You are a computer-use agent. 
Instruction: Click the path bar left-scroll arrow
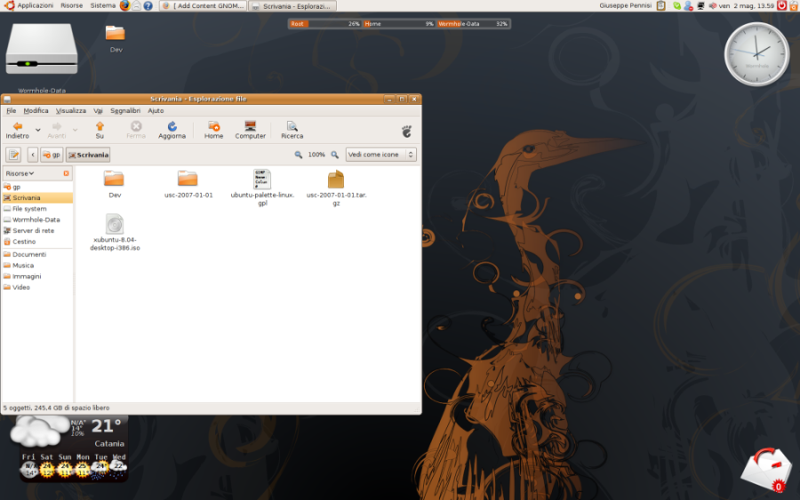[33, 155]
